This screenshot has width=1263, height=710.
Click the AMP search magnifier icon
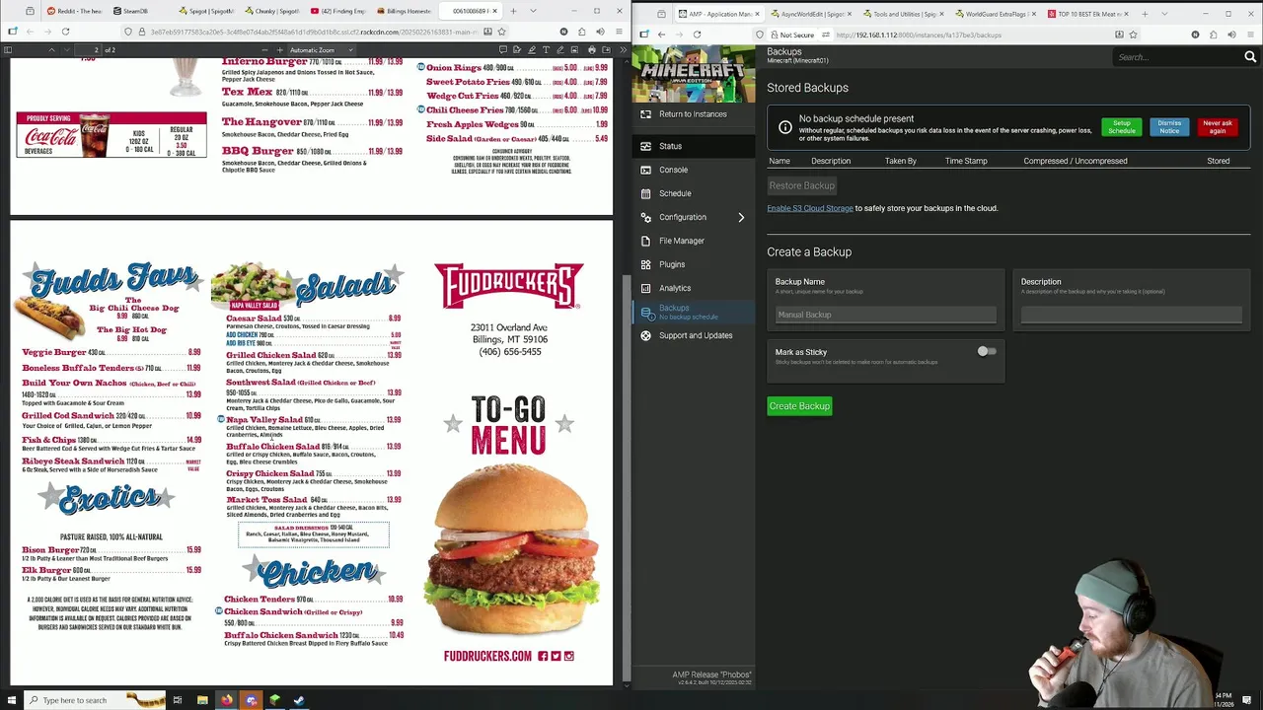coord(1250,57)
